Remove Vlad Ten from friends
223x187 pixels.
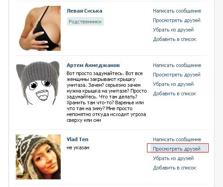coord(173,158)
